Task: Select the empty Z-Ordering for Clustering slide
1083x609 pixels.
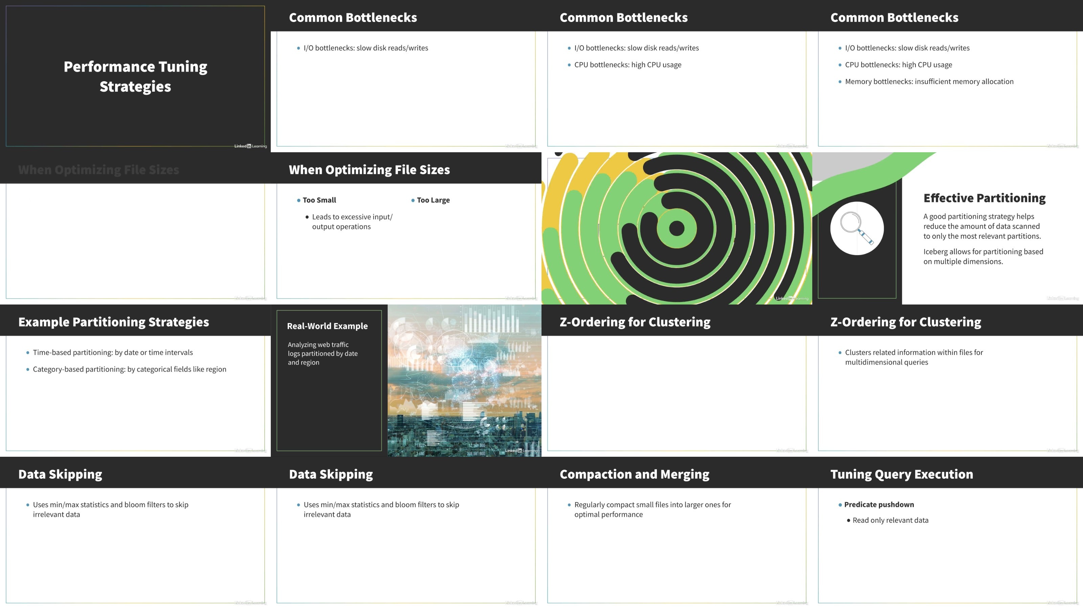Action: [677, 380]
